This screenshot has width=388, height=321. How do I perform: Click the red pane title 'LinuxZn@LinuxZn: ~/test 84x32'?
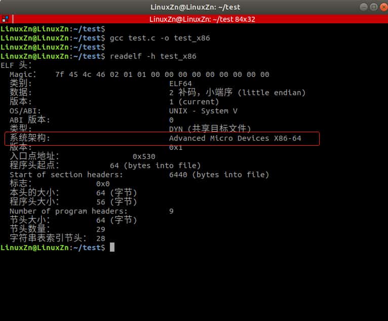tap(202, 19)
